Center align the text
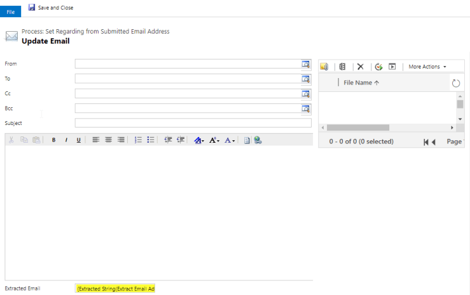Viewport: 470px width, 295px height. pos(109,140)
